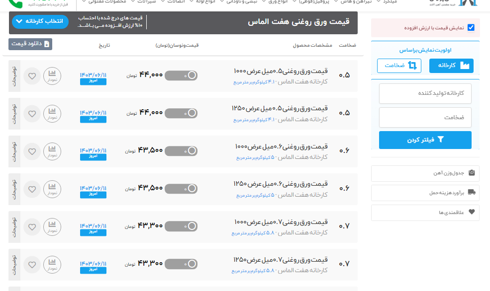The height and width of the screenshot is (291, 490).
Task: Click heart icon on 0.5mm width 1250 row
Action: coord(32,114)
